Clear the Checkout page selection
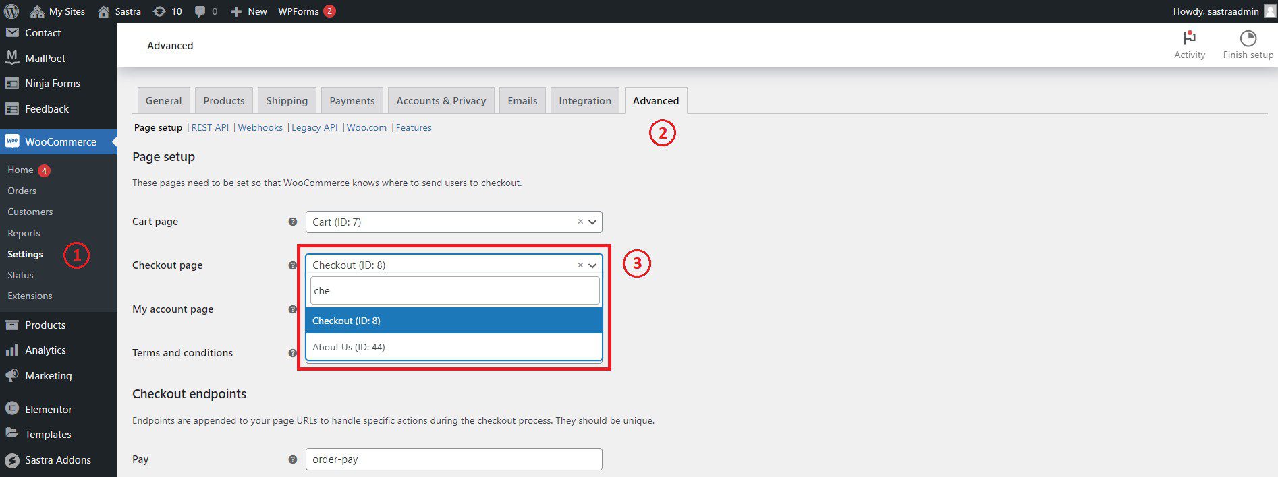Image resolution: width=1278 pixels, height=477 pixels. 580,265
